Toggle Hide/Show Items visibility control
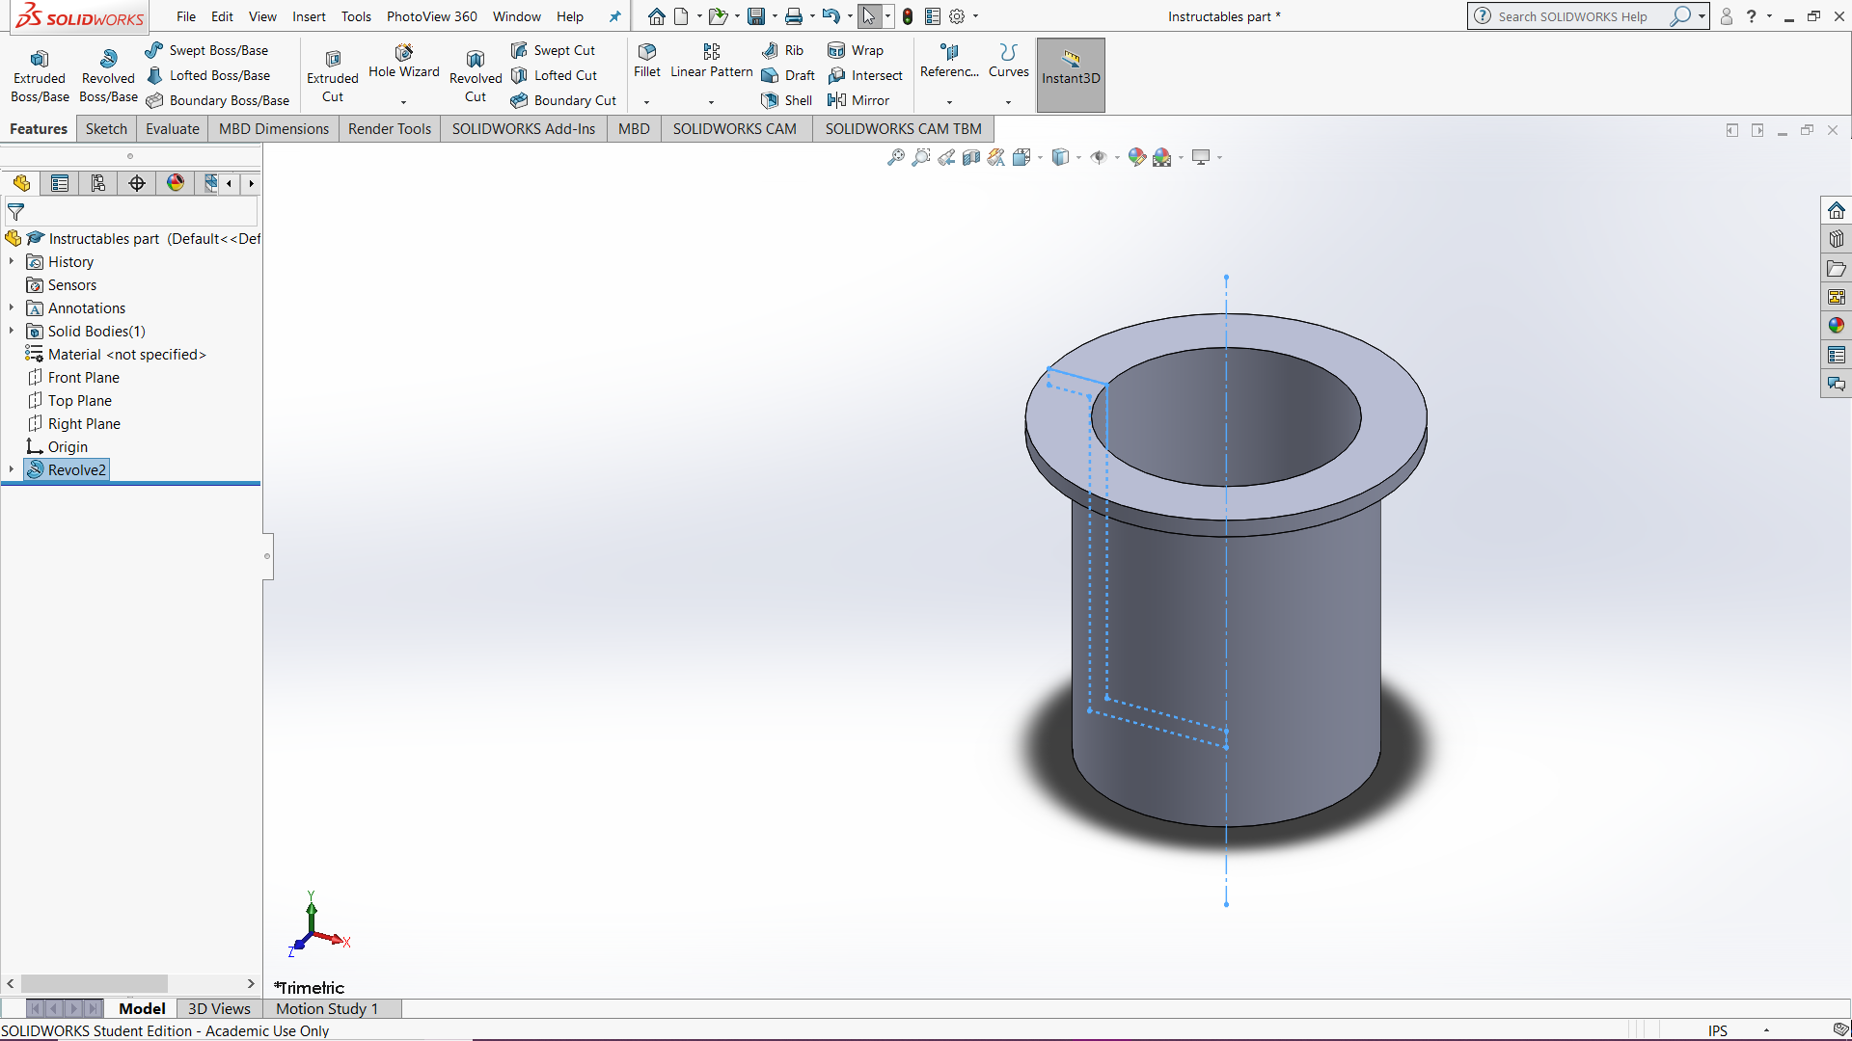The image size is (1852, 1041). point(1100,157)
